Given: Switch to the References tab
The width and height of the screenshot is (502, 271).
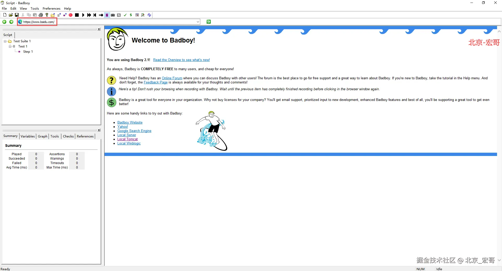Looking at the screenshot, I should pos(85,136).
